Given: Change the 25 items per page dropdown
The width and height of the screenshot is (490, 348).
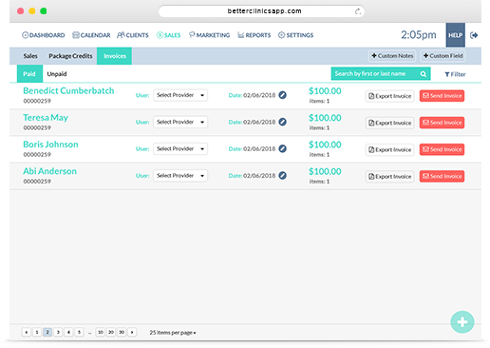Looking at the screenshot, I should (173, 333).
